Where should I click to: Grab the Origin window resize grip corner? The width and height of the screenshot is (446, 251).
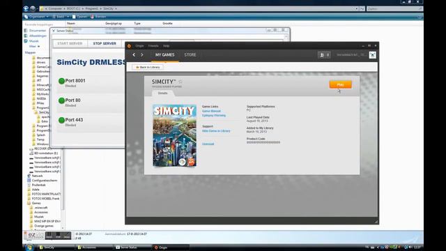(x=376, y=221)
